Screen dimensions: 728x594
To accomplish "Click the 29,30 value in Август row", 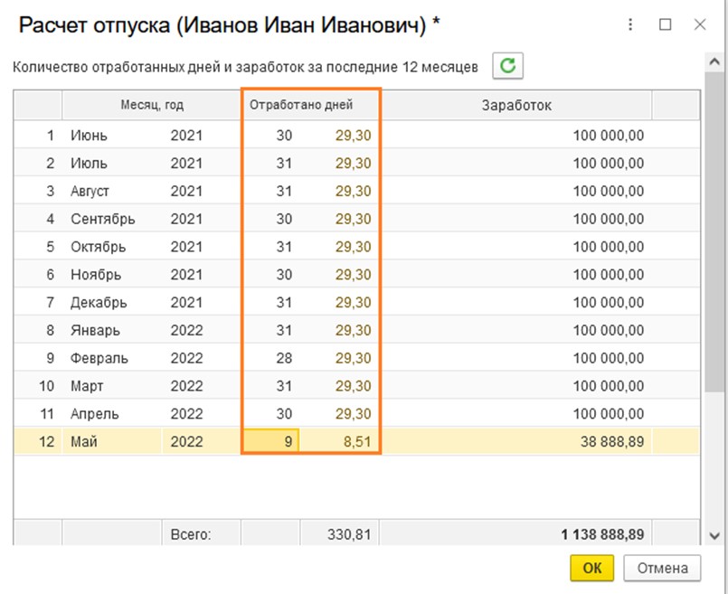I will [354, 191].
